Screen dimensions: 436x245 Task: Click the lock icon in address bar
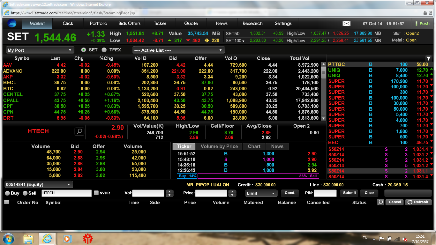point(425,13)
